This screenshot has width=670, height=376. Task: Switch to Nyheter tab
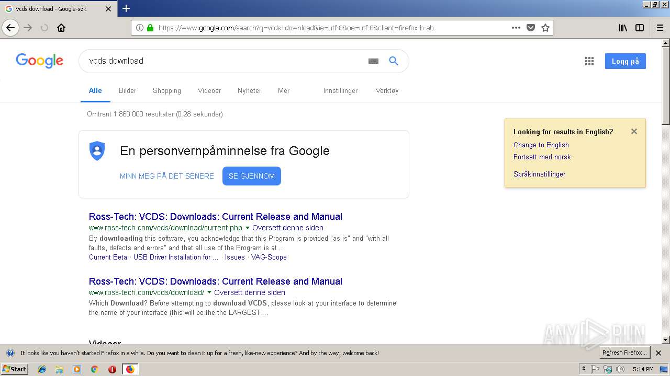tap(249, 90)
